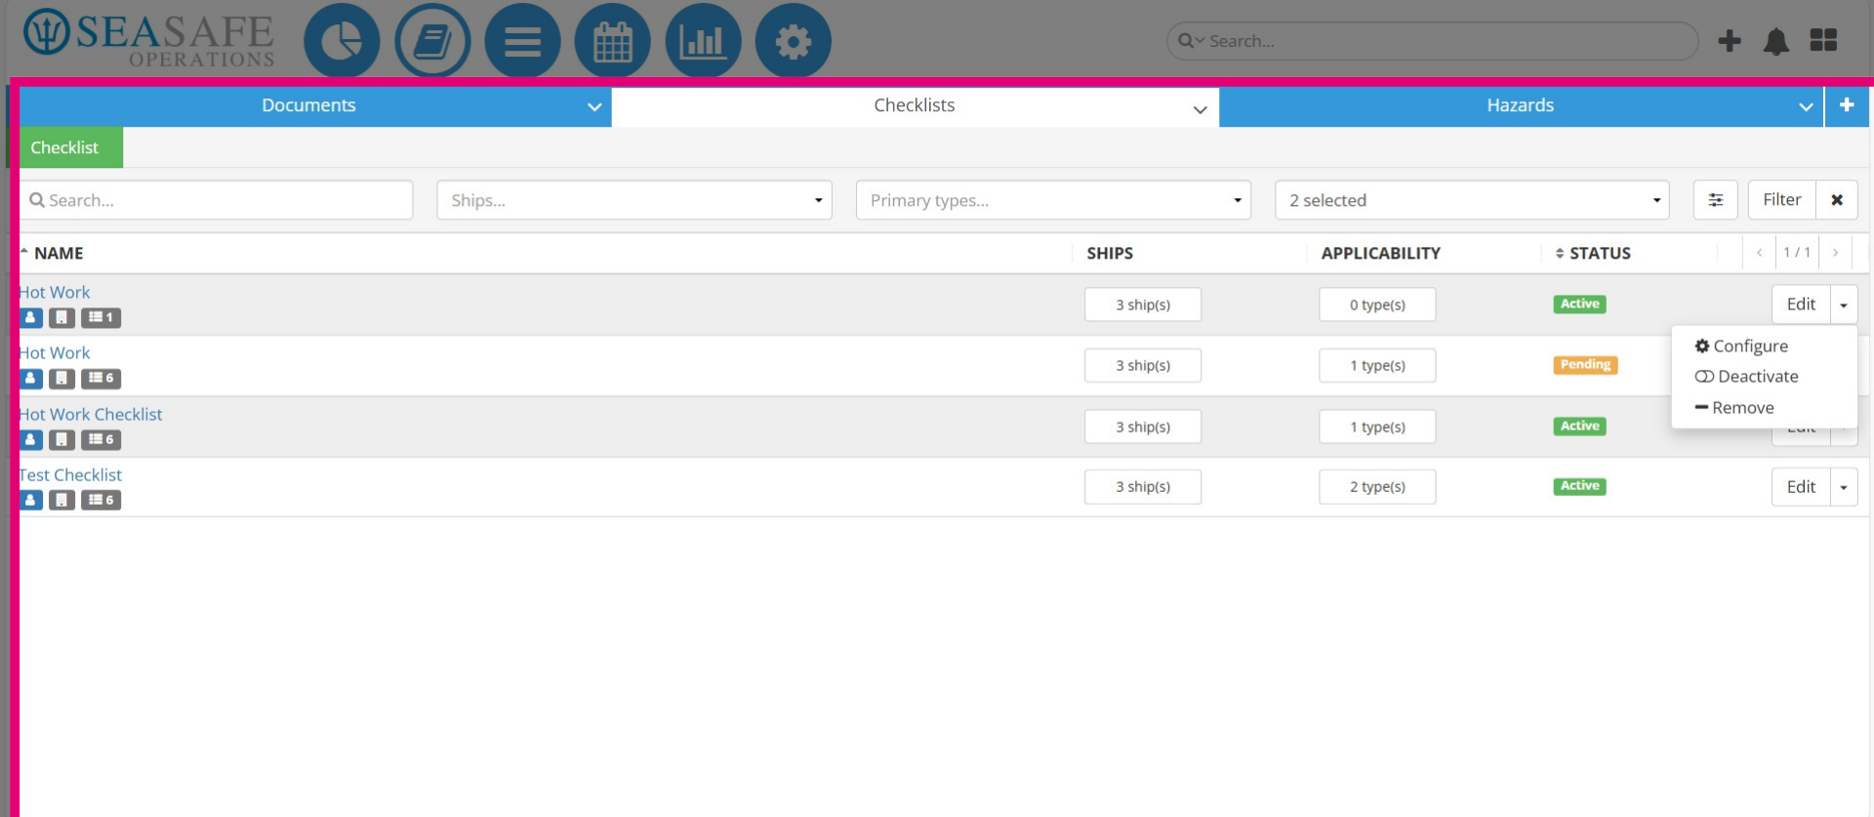Add a new tab with the plus button

click(1847, 105)
